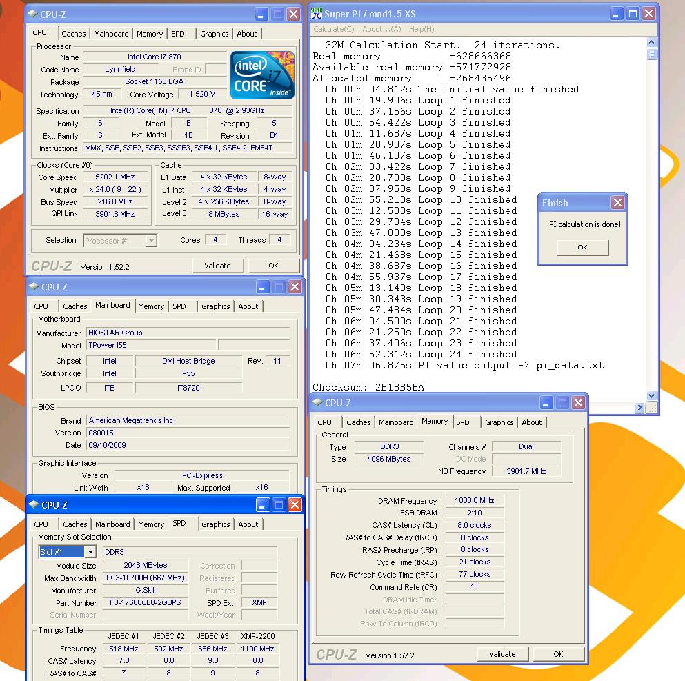Click CPU-Z icon in top-left window title bar

tap(32, 14)
